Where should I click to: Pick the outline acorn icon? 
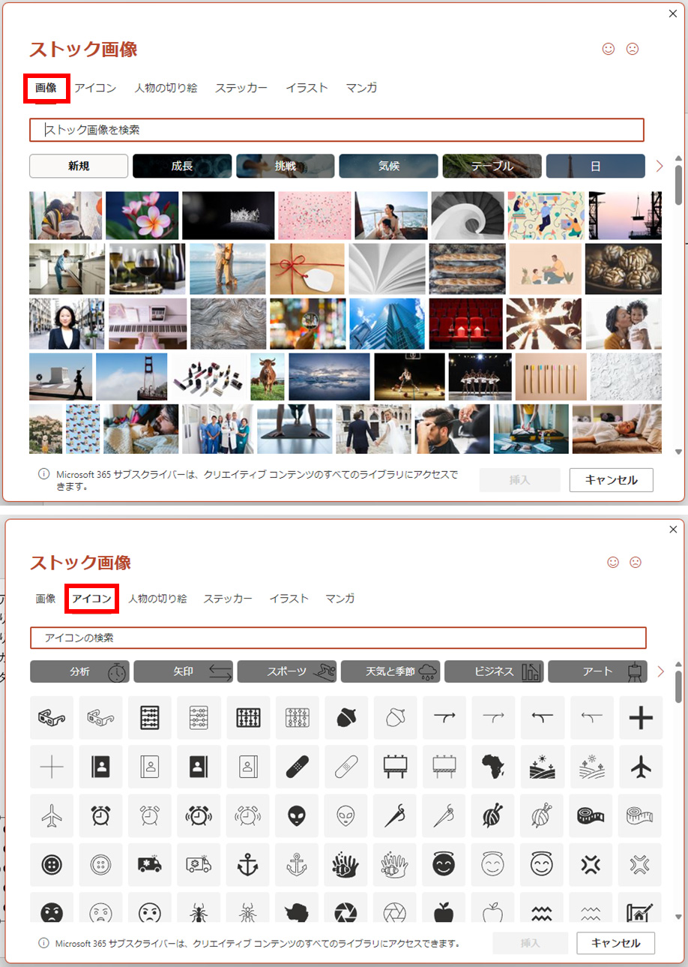[x=395, y=718]
